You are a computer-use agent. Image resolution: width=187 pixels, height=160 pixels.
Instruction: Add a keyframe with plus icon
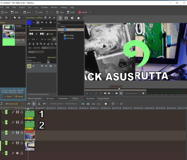pyautogui.click(x=36, y=34)
